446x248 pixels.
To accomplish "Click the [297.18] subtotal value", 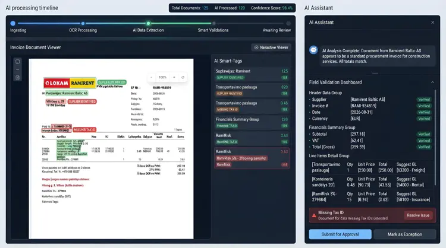I will (357, 134).
